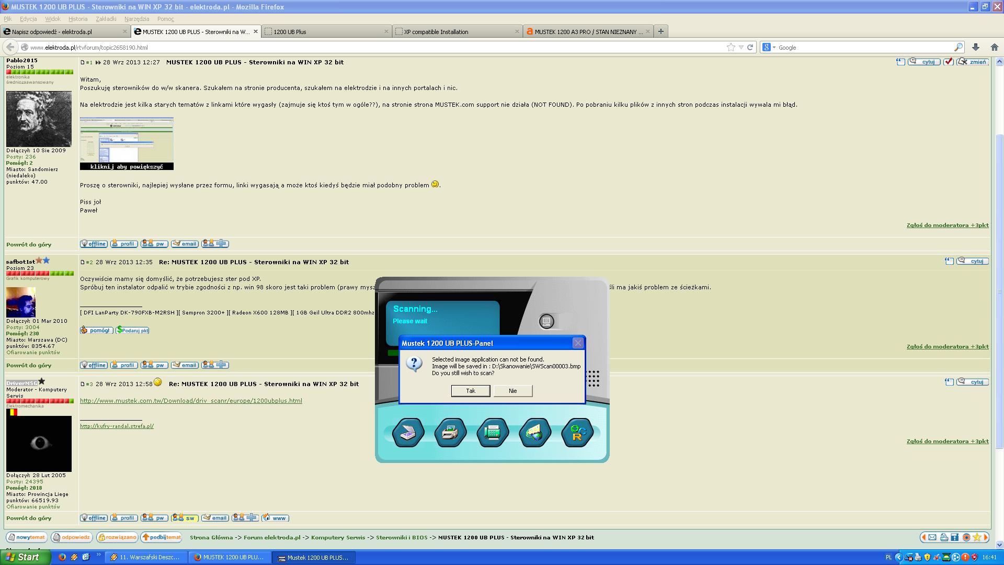Click the Scan button in Mustek panel

pos(408,433)
